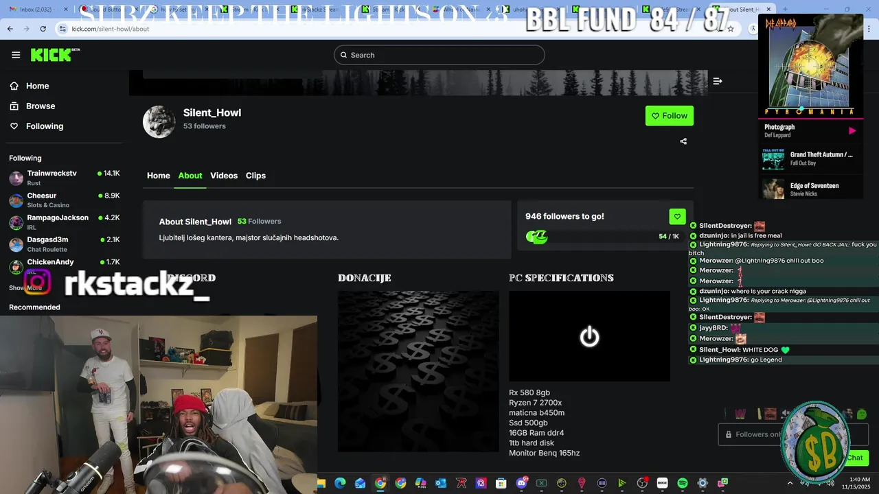The image size is (879, 494).
Task: Click Lightning9876 username in go Legend message
Action: [724, 360]
